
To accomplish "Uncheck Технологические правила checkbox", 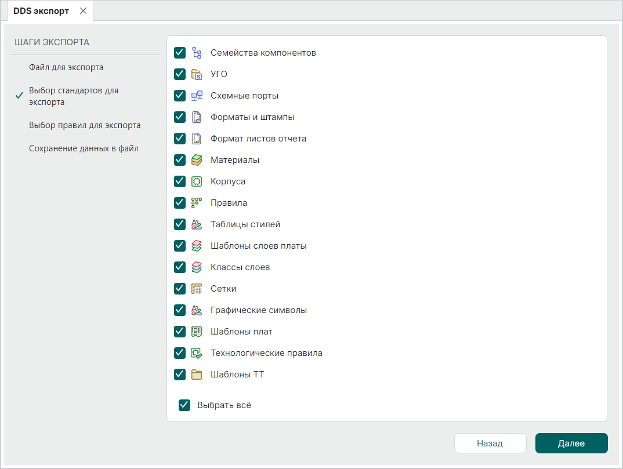I will tap(180, 353).
